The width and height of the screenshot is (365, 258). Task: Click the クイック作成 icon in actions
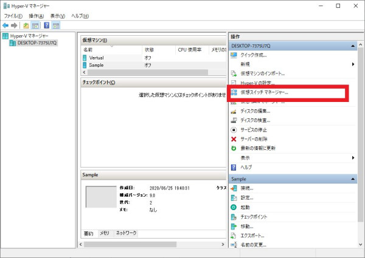[x=234, y=55]
